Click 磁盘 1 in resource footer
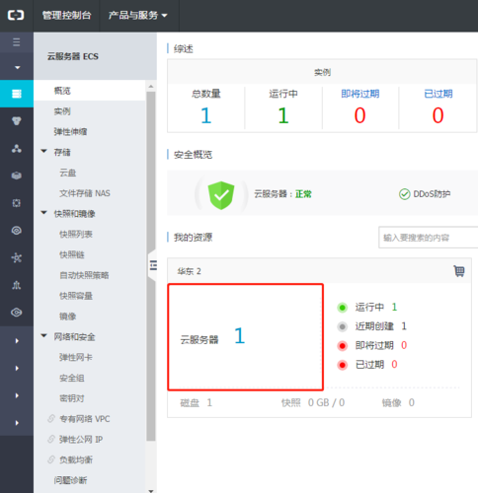 (196, 402)
